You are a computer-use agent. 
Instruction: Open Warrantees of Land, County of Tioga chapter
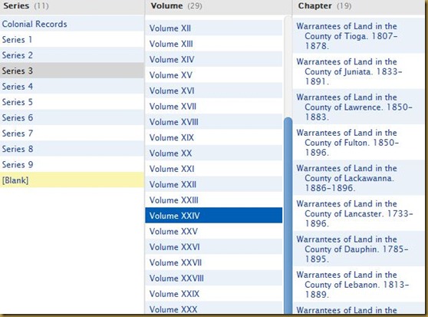click(358, 36)
